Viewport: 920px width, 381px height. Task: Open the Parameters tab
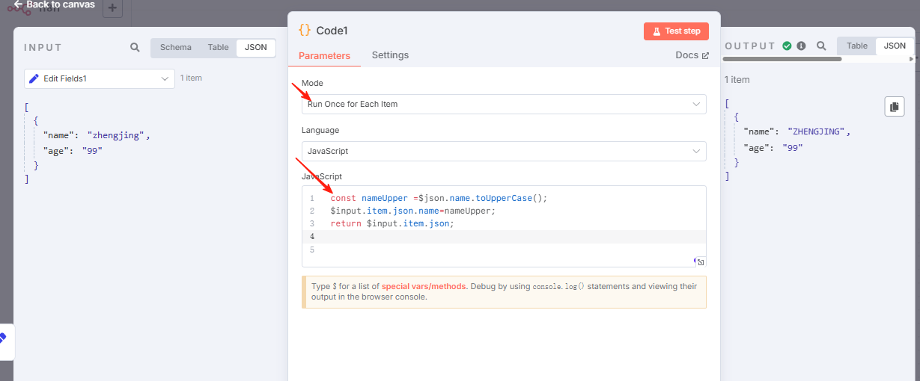[324, 55]
